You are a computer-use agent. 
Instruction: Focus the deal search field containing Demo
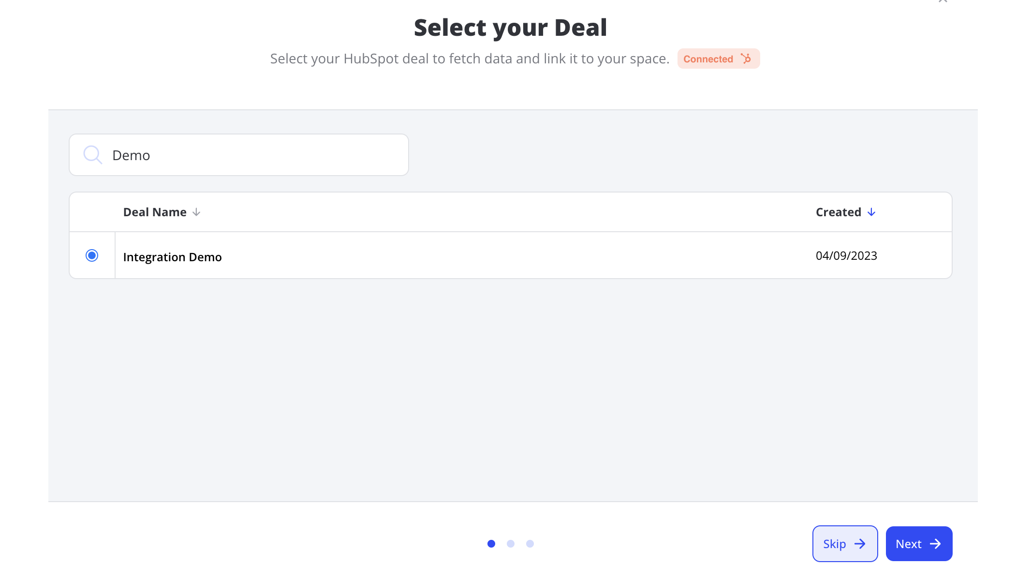(x=251, y=155)
